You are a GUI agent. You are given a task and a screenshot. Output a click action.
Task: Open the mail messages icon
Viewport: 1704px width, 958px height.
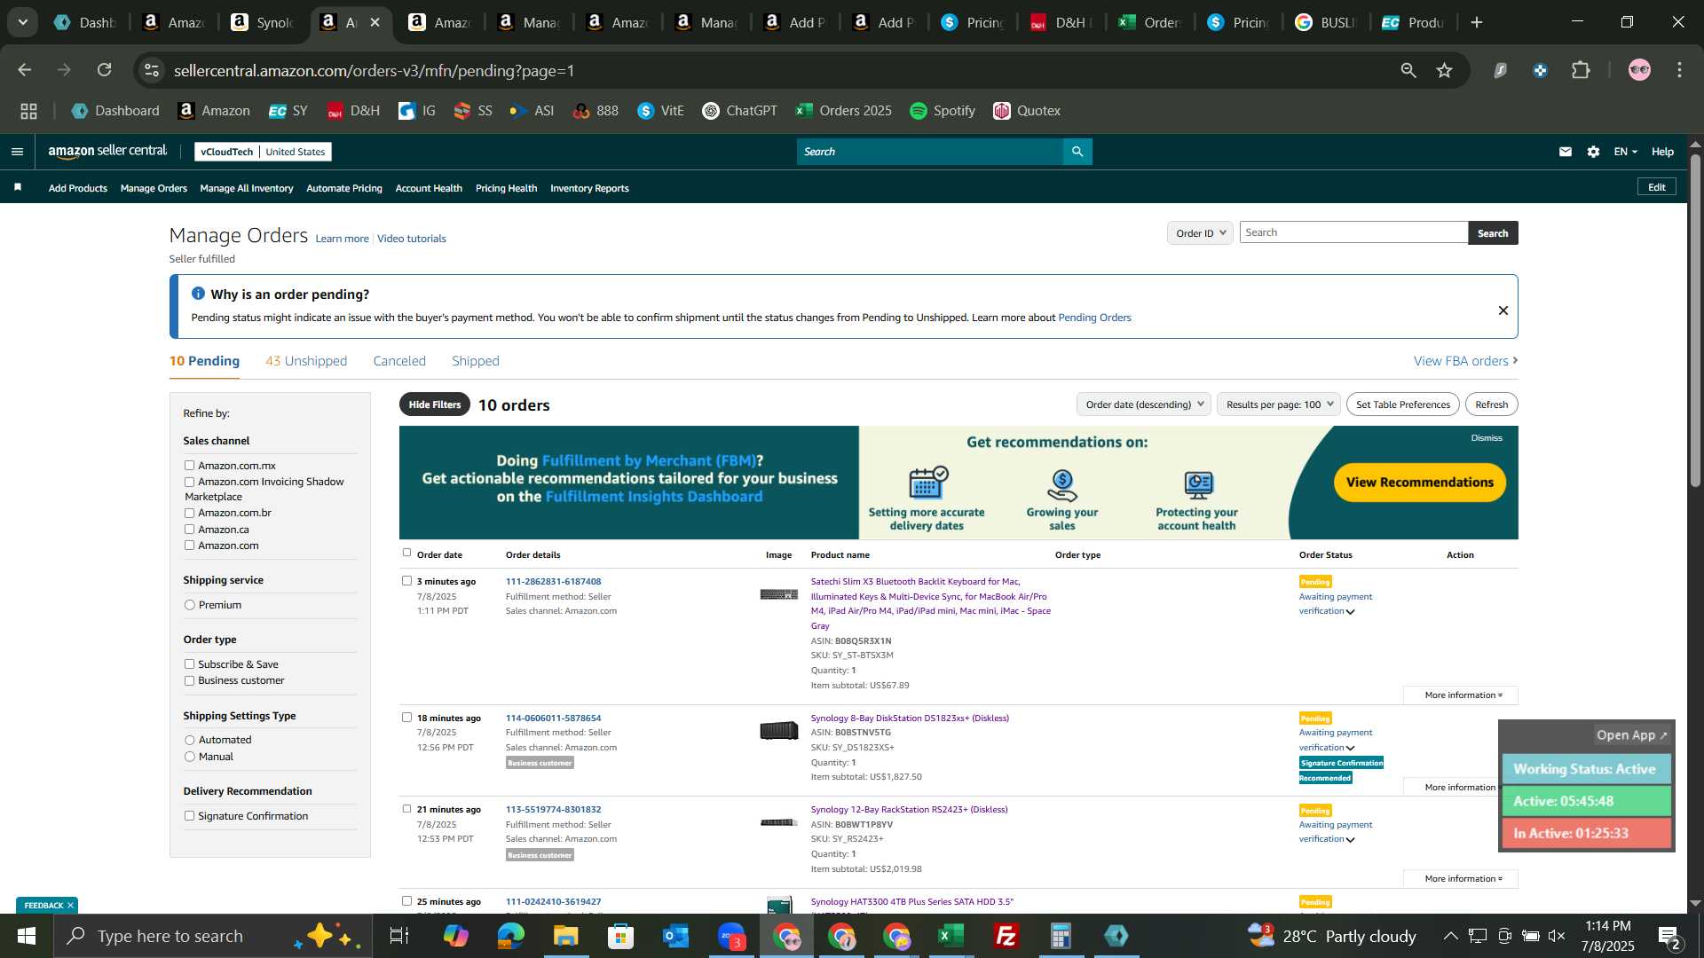tap(1566, 152)
